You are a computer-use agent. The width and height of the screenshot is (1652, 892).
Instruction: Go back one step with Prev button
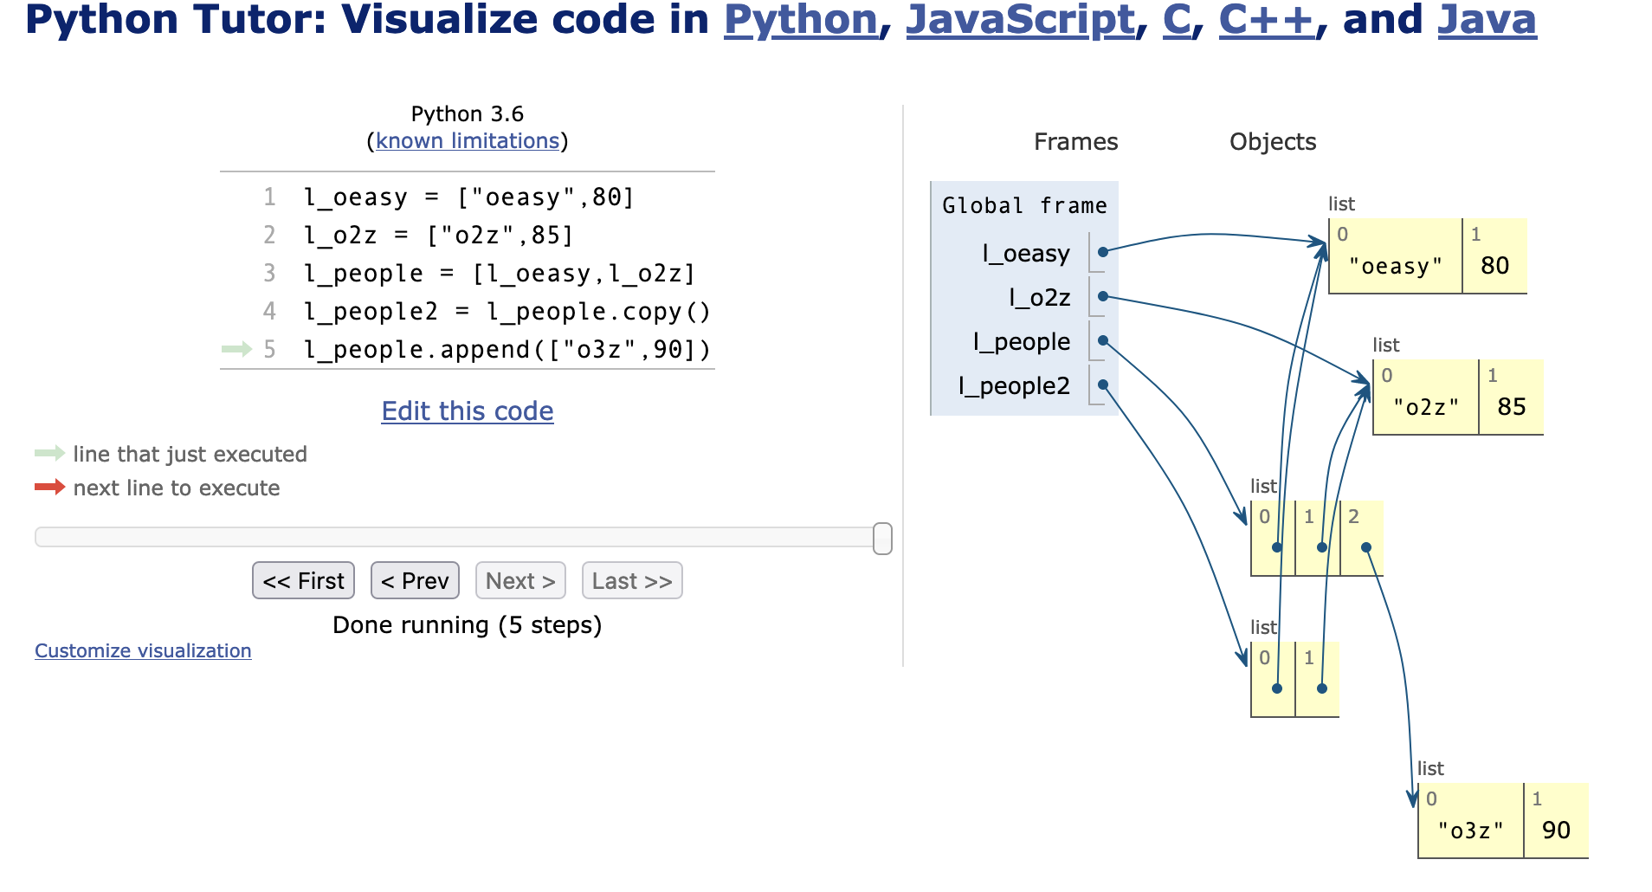[x=415, y=580]
